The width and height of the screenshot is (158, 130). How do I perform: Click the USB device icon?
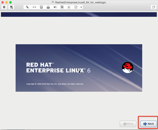click(69, 7)
